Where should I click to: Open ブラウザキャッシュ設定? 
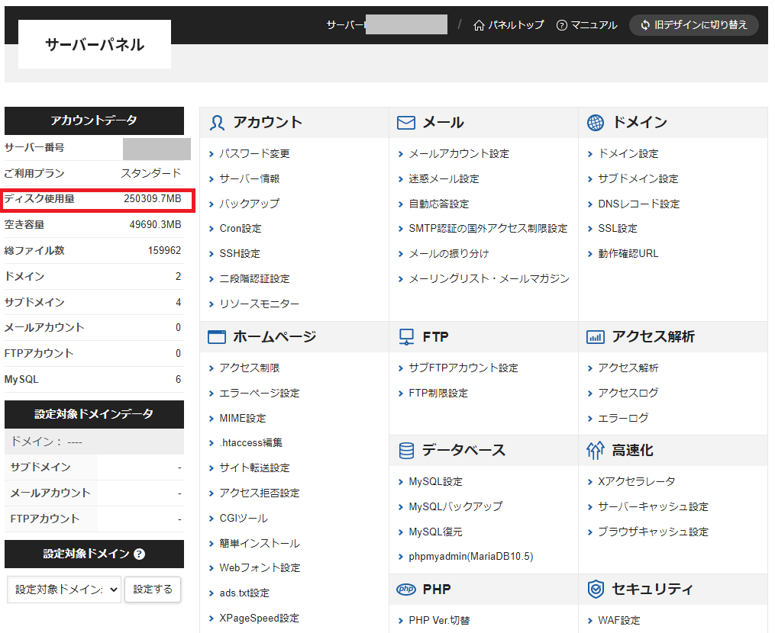tap(653, 532)
